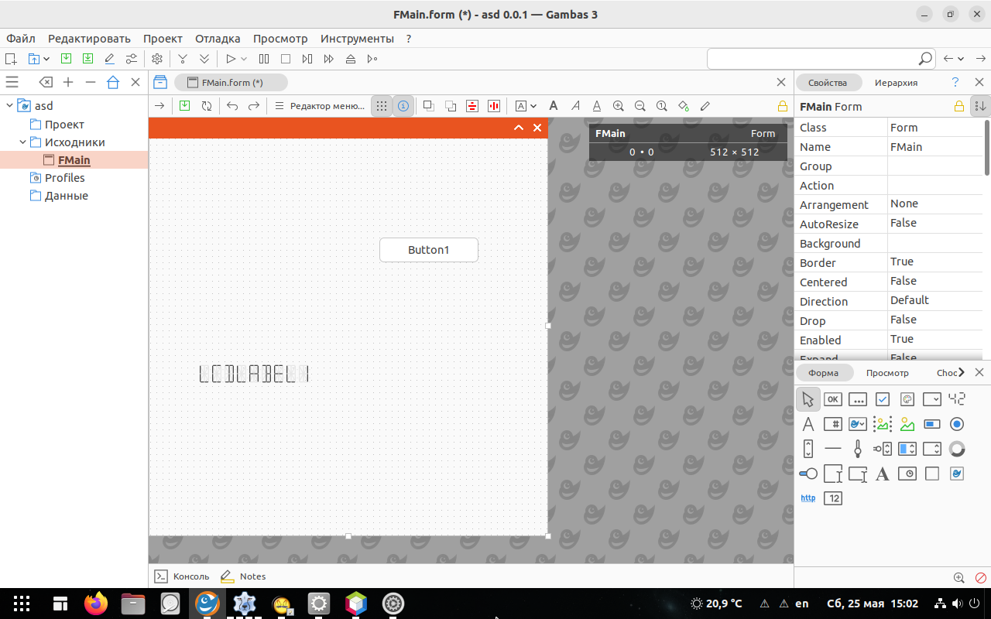Click the LCDLabel1 control on the form
This screenshot has width=991, height=619.
coord(254,374)
